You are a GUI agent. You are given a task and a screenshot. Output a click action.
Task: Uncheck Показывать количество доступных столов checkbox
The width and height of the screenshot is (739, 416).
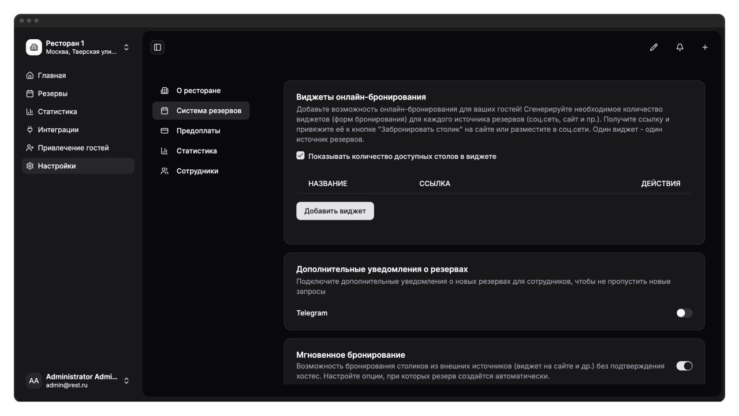coord(300,156)
